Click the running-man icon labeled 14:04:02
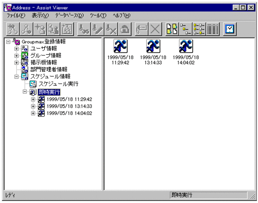 (x=186, y=46)
